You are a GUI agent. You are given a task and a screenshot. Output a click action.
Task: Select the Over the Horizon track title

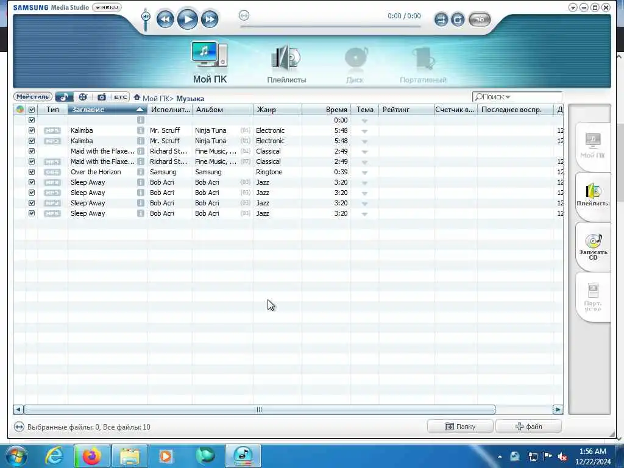(96, 171)
